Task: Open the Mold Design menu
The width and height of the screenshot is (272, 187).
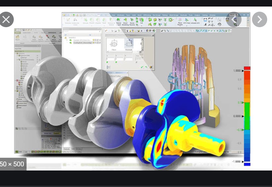Action: coord(173,15)
